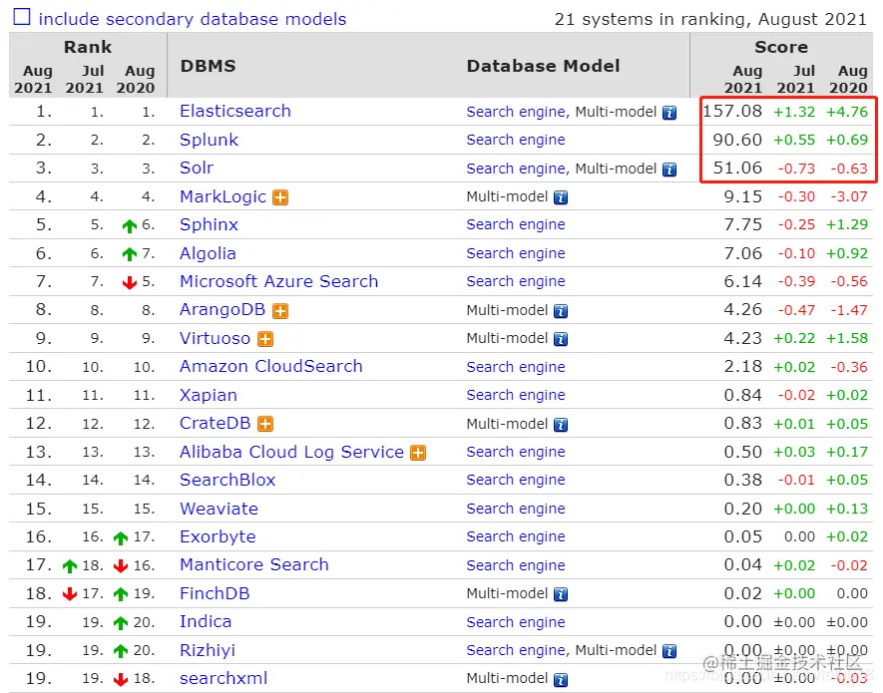Click Search engine link in Algolia row
The width and height of the screenshot is (883, 693).
[x=516, y=253]
